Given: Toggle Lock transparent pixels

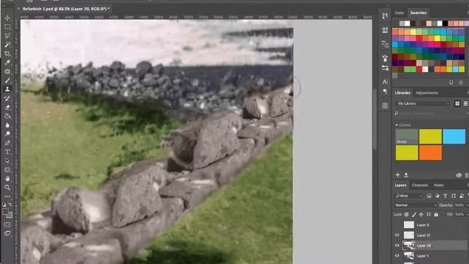Looking at the screenshot, I should point(407,214).
